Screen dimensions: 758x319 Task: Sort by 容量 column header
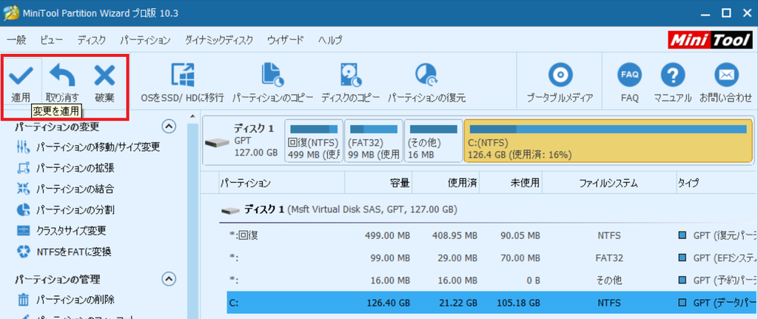(x=380, y=183)
